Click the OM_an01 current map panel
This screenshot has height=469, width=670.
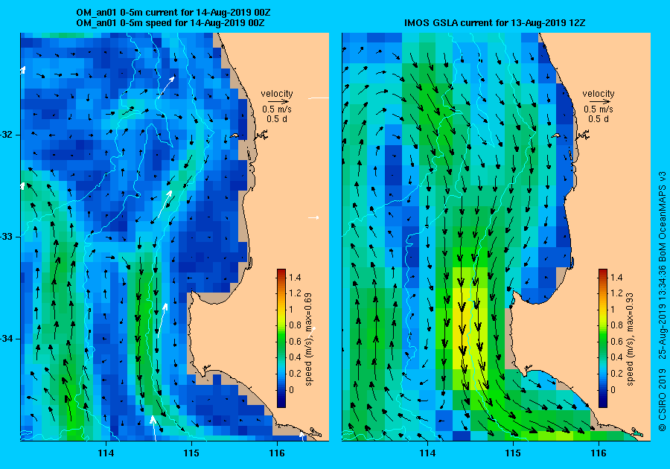175,237
